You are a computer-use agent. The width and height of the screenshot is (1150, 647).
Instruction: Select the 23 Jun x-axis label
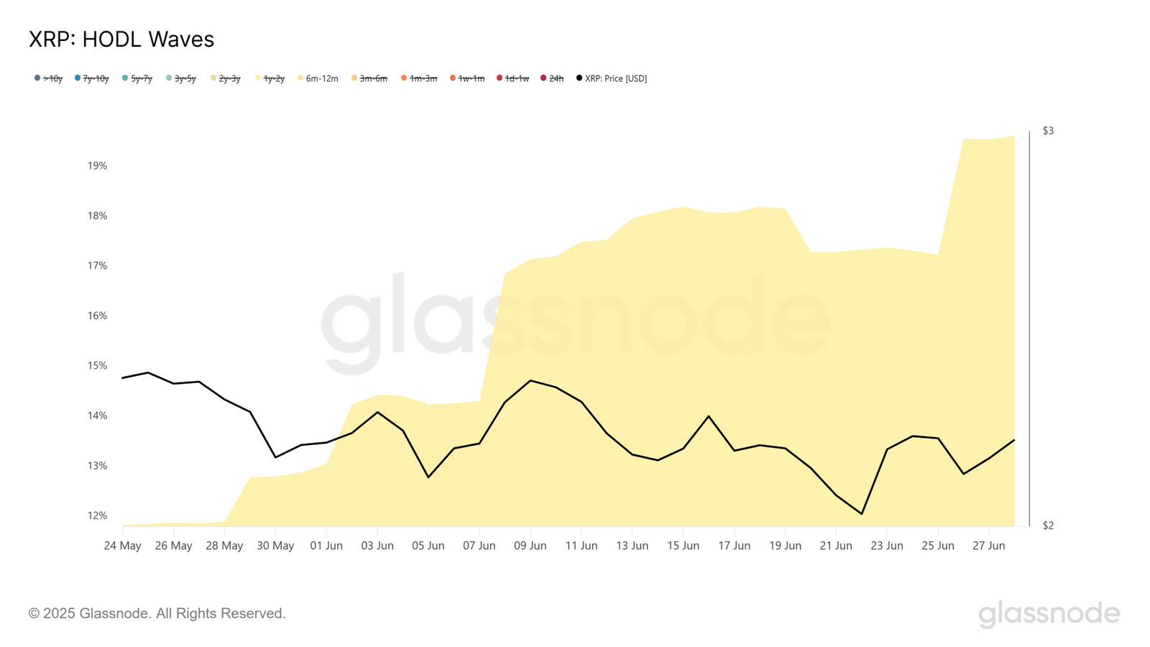tap(887, 546)
